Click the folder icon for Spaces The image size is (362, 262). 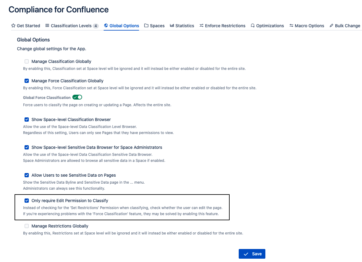click(146, 26)
